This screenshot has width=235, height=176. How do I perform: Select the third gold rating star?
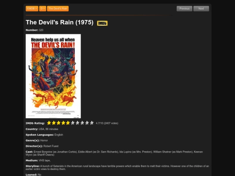click(x=58, y=123)
